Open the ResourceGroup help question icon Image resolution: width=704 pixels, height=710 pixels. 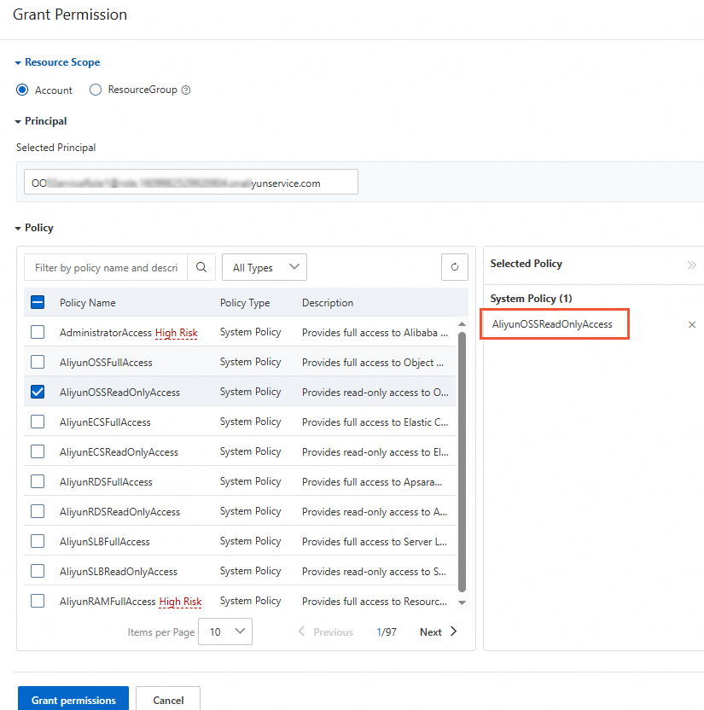click(186, 90)
